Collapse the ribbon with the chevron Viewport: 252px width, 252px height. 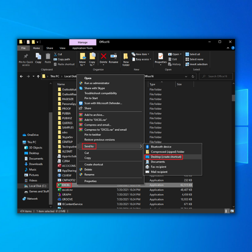click(x=228, y=48)
